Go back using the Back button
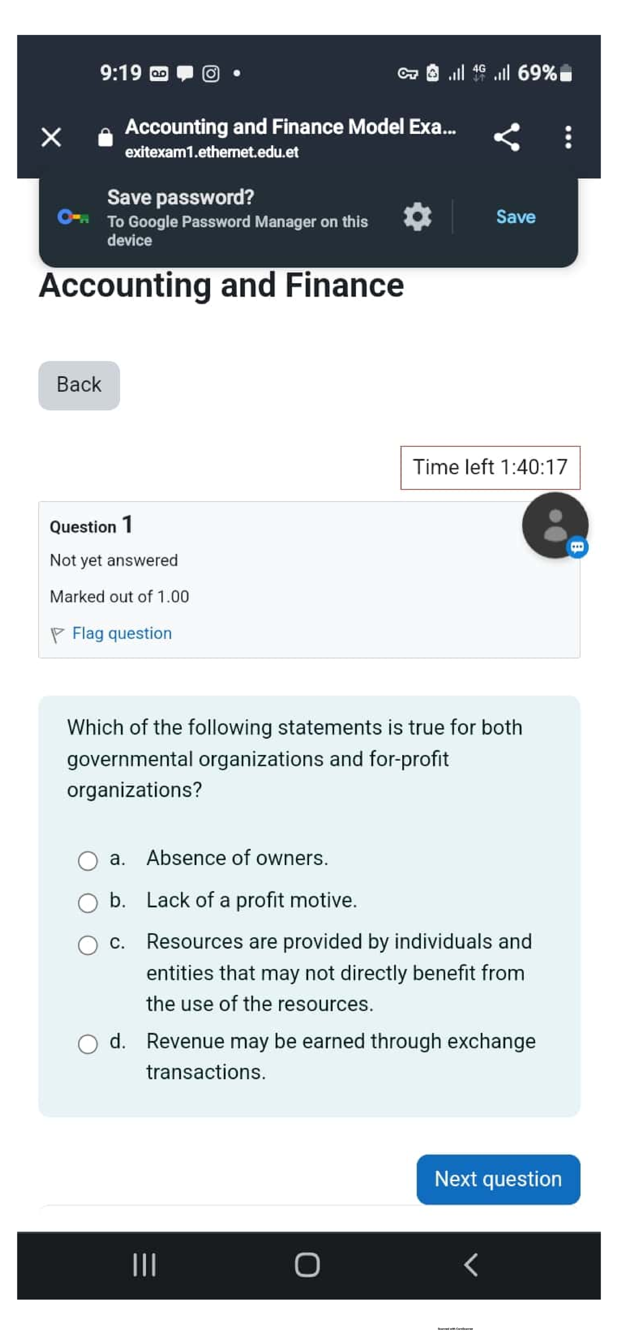 (78, 385)
